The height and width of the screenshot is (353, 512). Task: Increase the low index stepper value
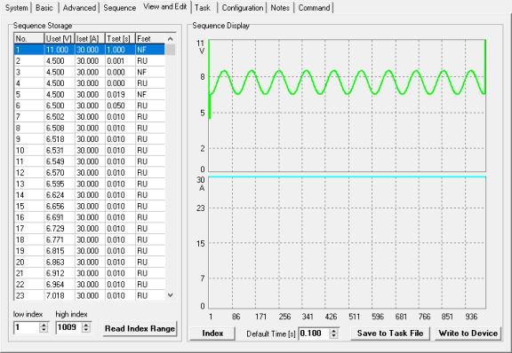44,325
